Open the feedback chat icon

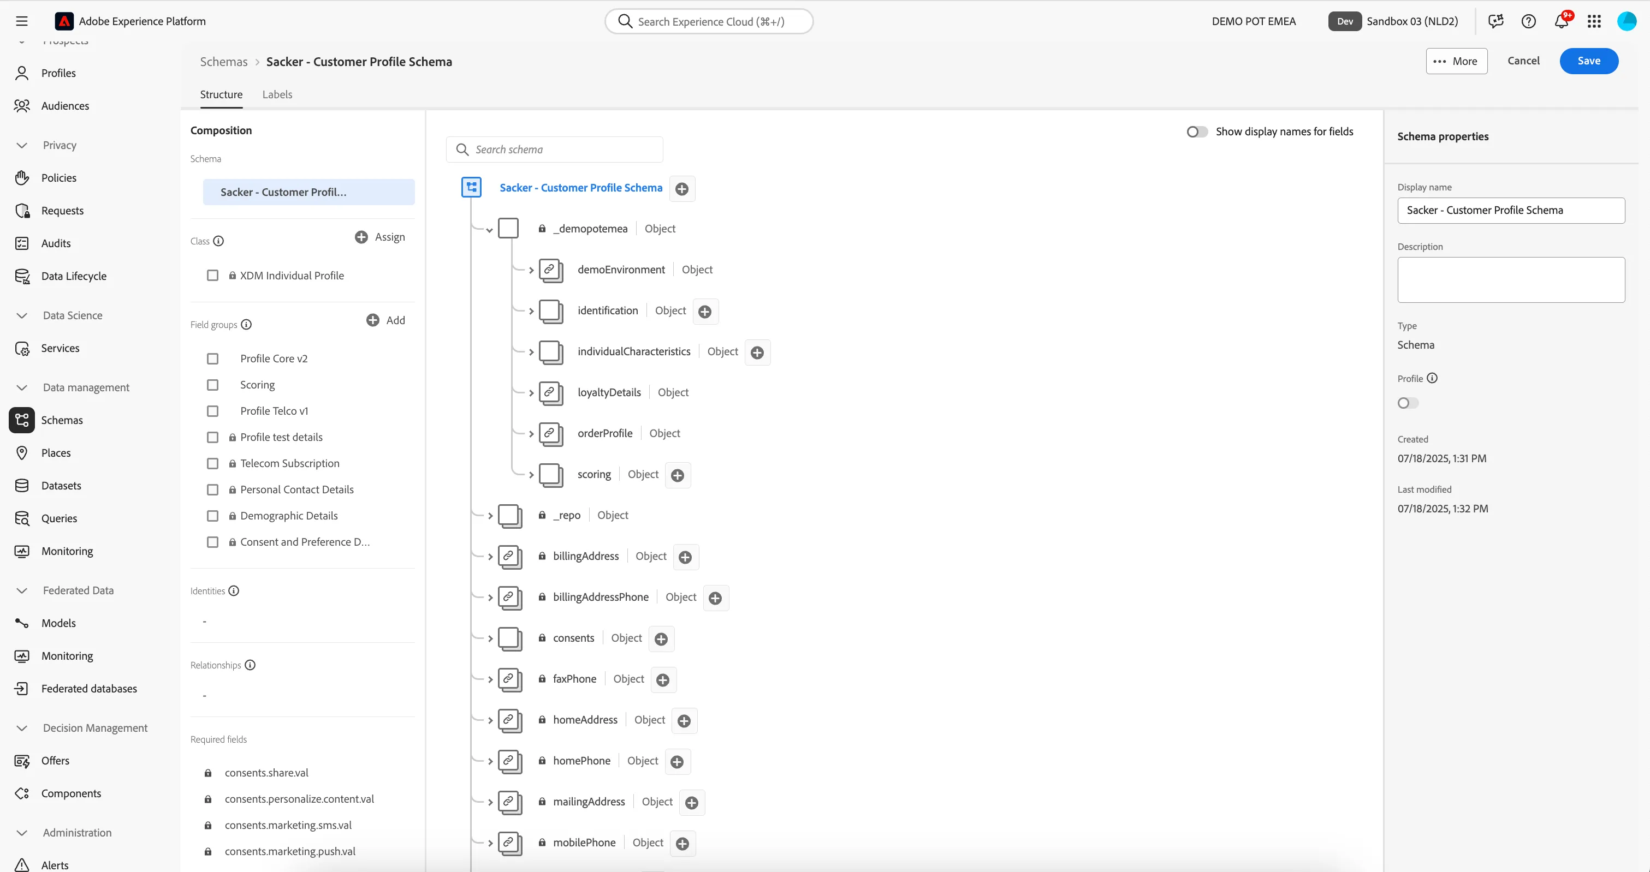(1495, 21)
